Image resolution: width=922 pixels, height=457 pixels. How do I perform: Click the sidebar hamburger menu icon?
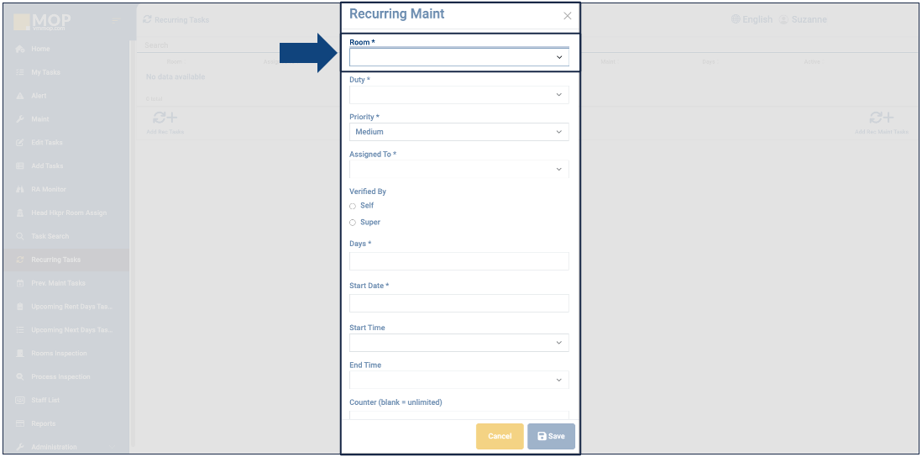coord(116,20)
